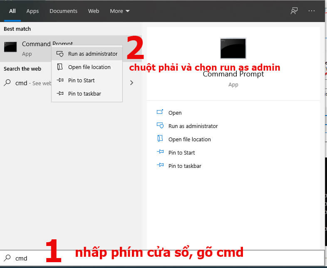Open the Documents search tab

pos(63,11)
